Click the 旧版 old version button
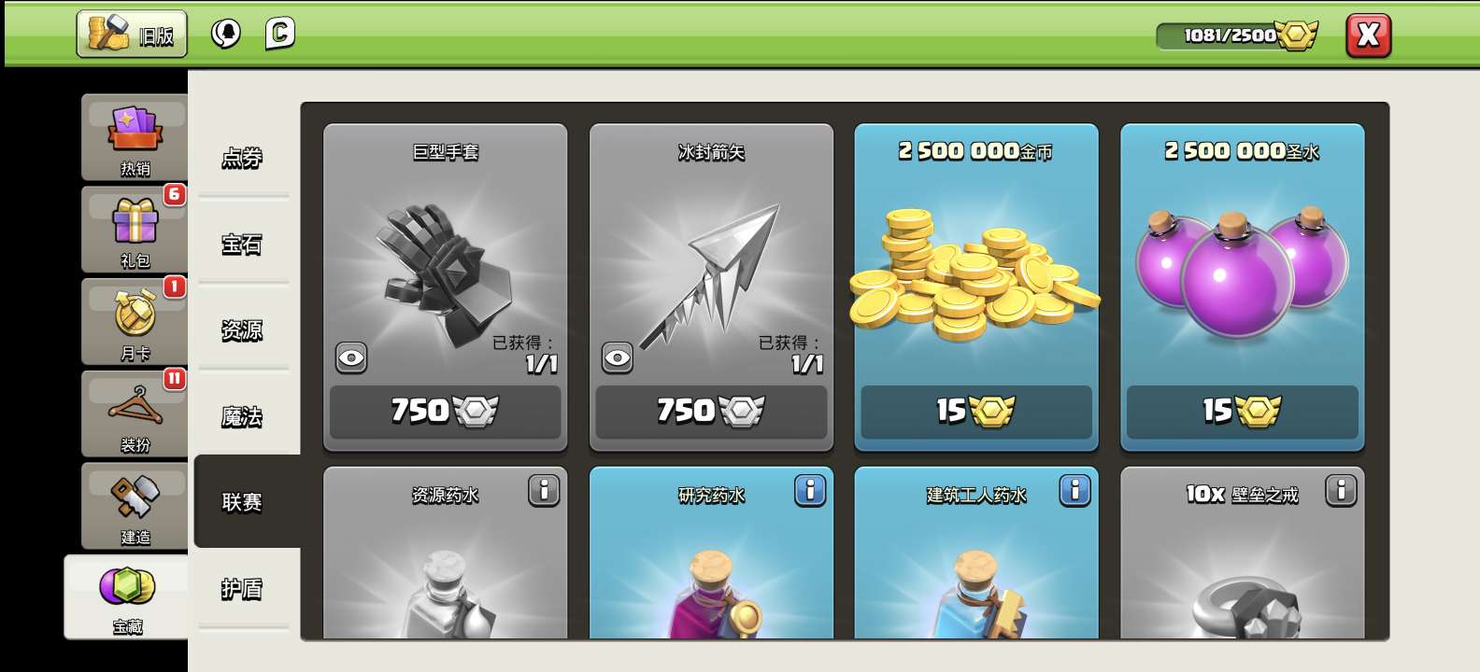 pos(132,35)
